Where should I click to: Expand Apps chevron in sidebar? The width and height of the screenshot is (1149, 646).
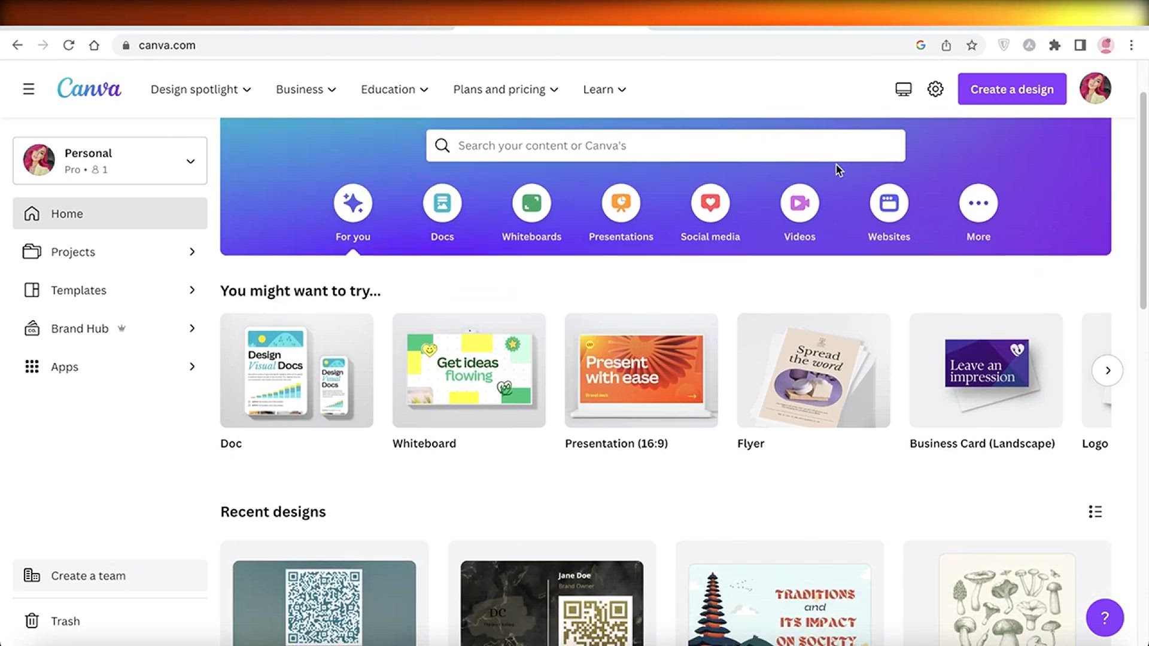pyautogui.click(x=192, y=367)
